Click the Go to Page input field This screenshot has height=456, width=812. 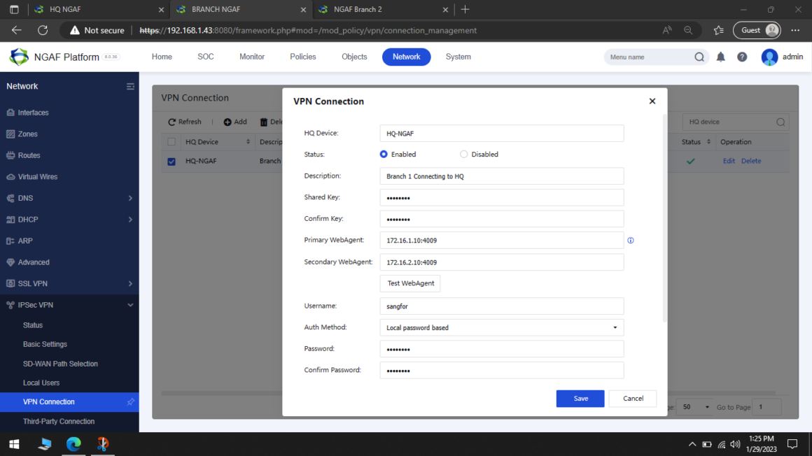tap(767, 406)
